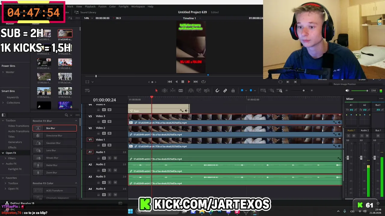This screenshot has height=216, width=385.
Task: Lock the Video 3 track
Action: click(98, 121)
